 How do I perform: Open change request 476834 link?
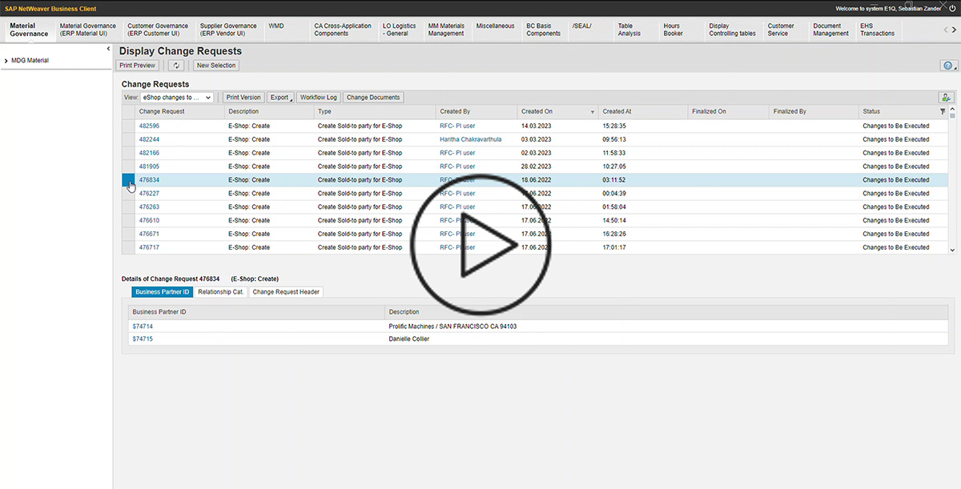(x=149, y=180)
